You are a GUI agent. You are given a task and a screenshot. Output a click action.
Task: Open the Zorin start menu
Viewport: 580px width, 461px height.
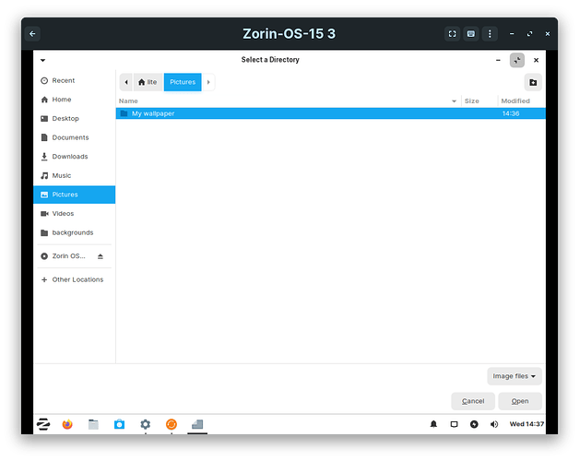(x=43, y=424)
